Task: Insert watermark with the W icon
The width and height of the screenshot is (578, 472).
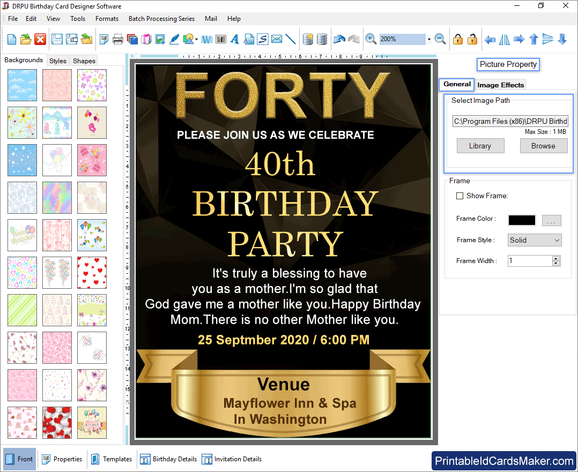Action: click(207, 39)
